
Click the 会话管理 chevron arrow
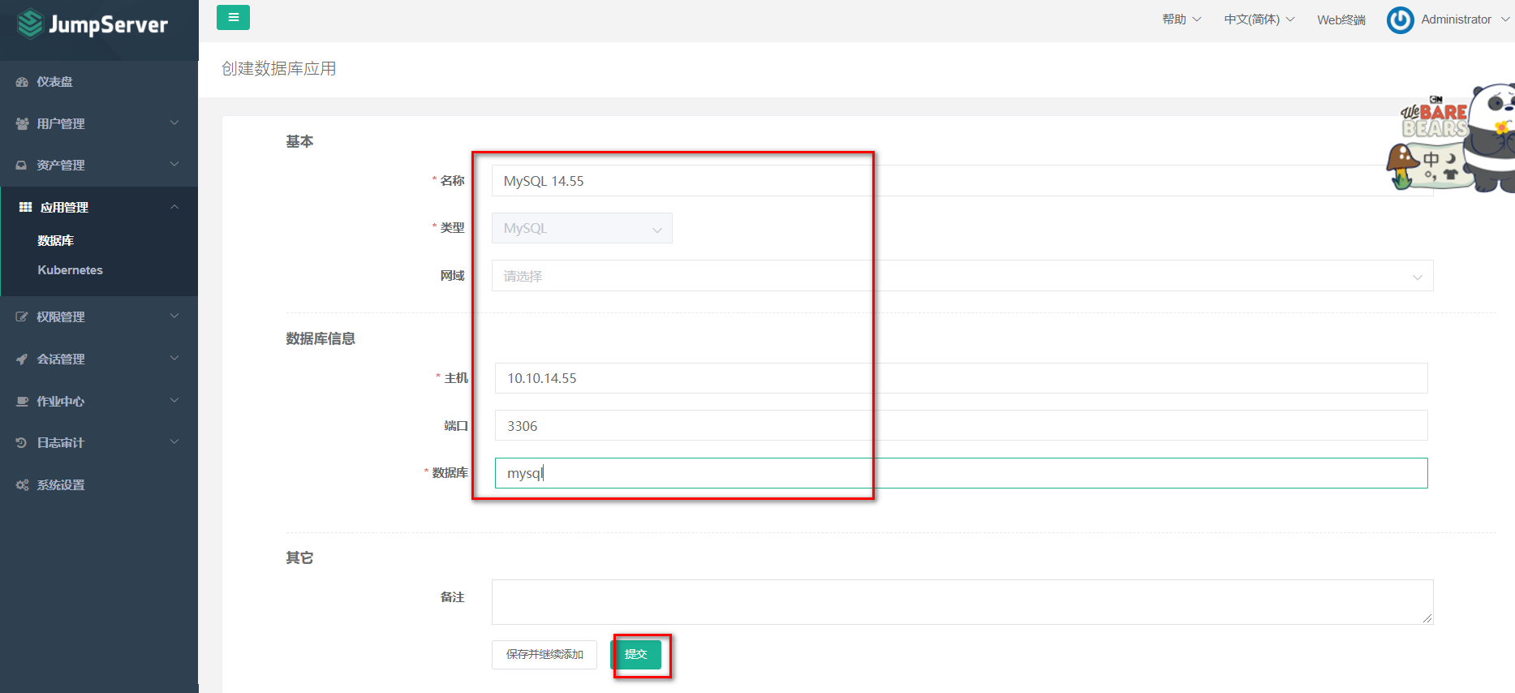point(174,359)
